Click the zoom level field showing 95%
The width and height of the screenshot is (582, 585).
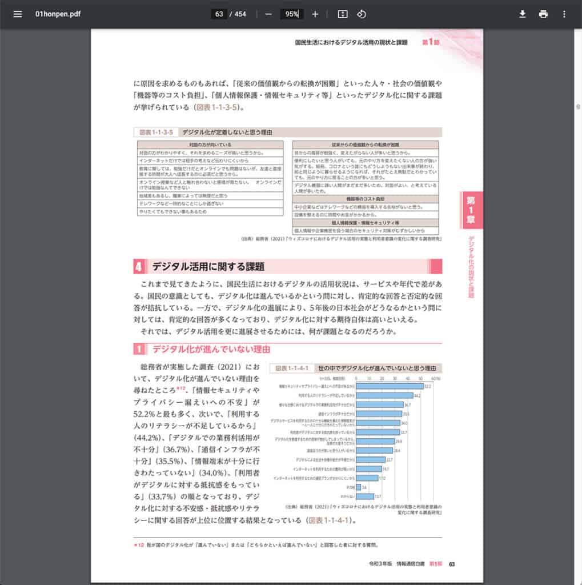[x=292, y=14]
